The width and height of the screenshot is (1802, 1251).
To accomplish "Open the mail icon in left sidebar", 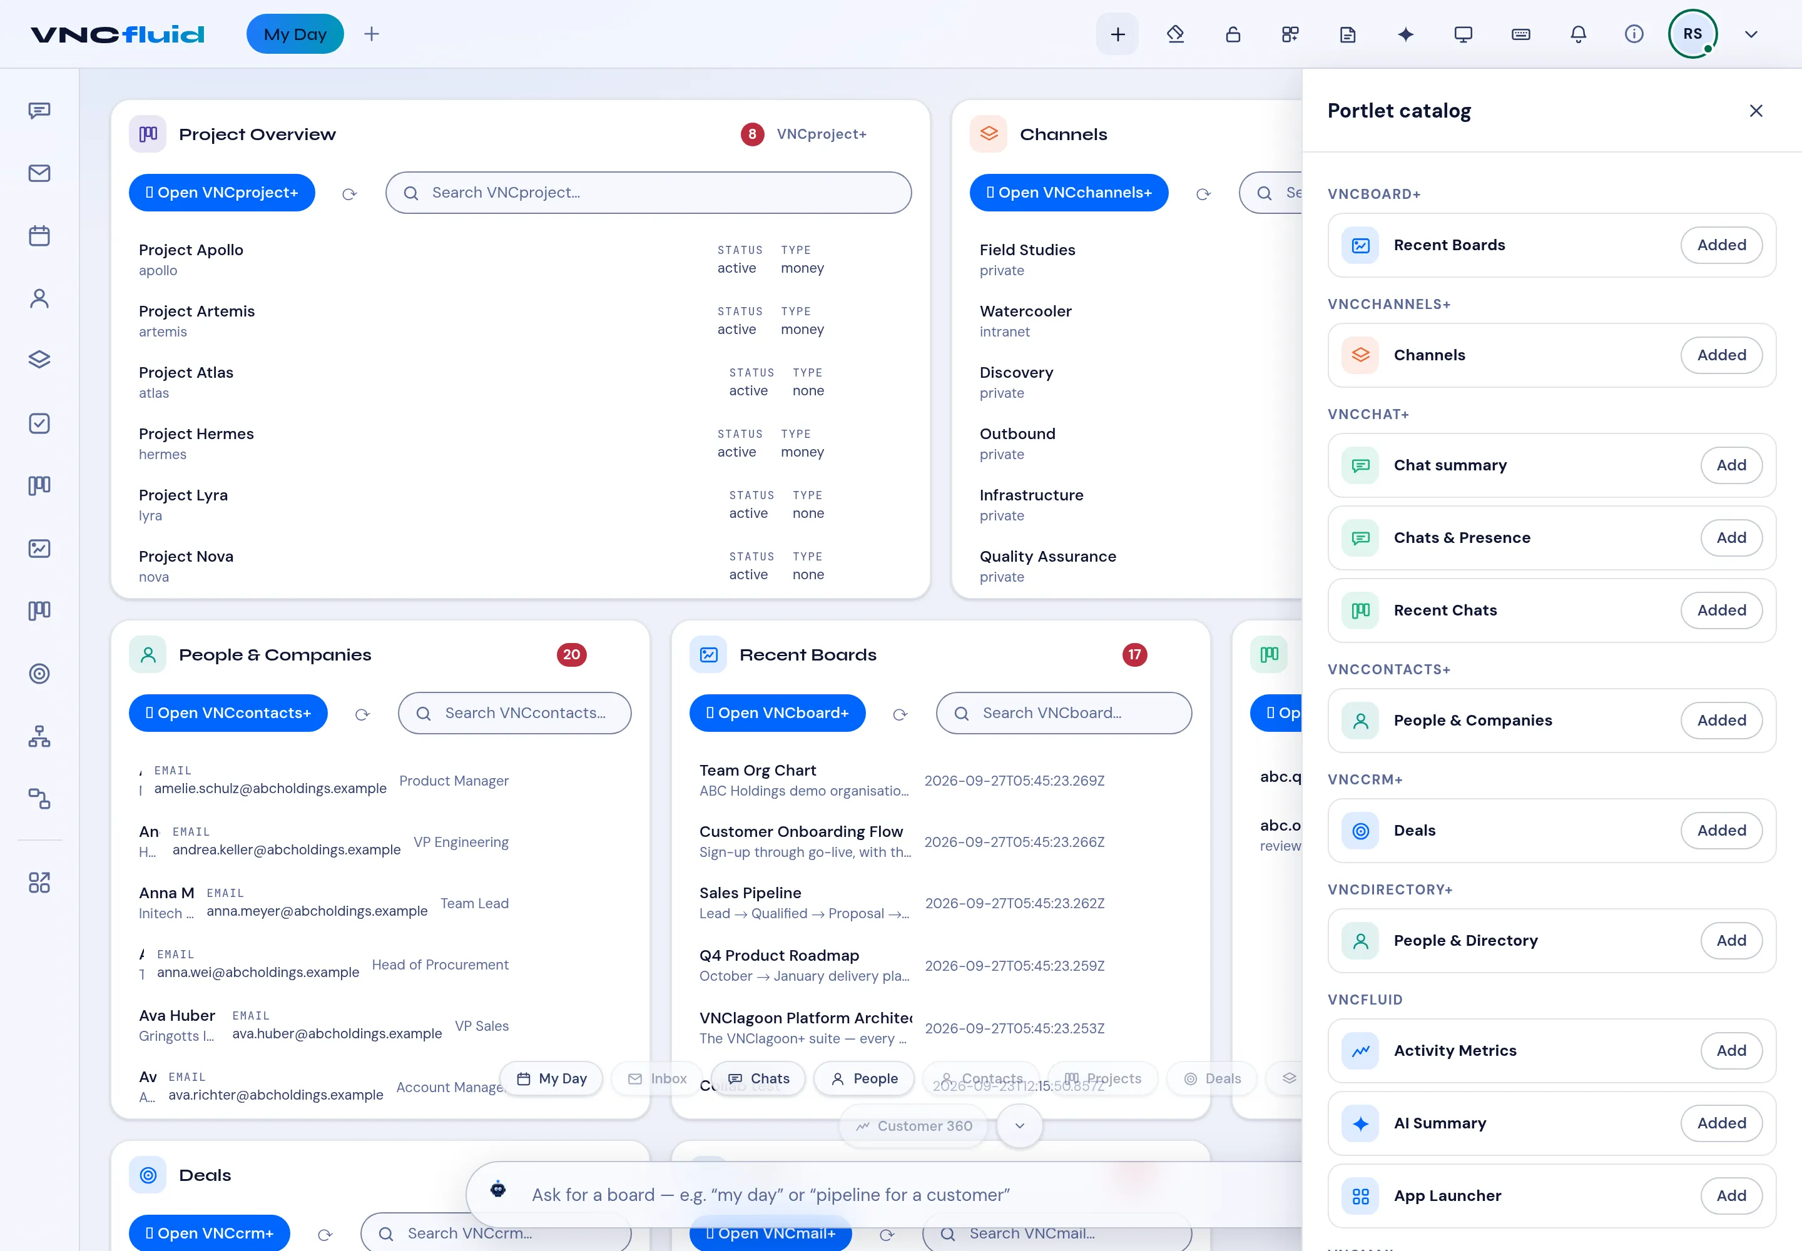I will coord(39,173).
